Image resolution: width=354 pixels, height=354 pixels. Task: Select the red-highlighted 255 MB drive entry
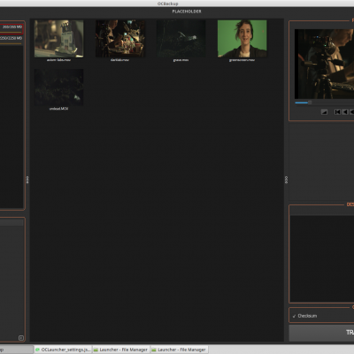click(12, 28)
